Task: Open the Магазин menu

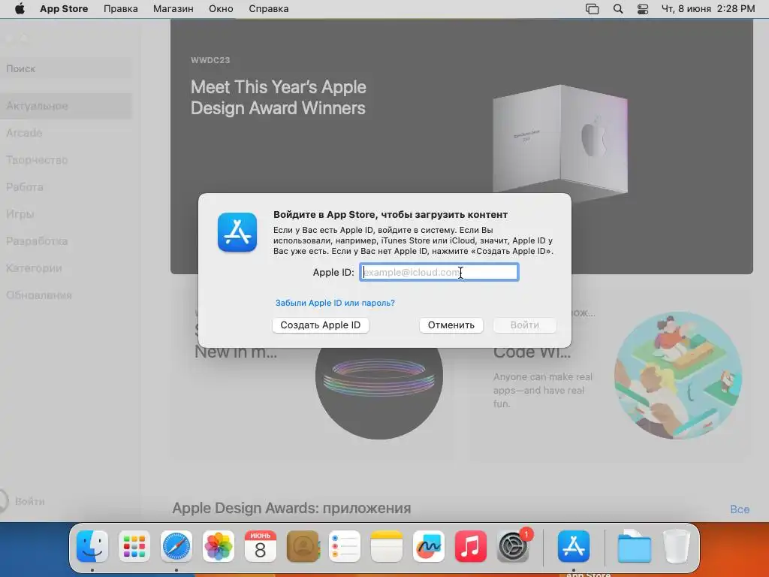Action: click(173, 9)
